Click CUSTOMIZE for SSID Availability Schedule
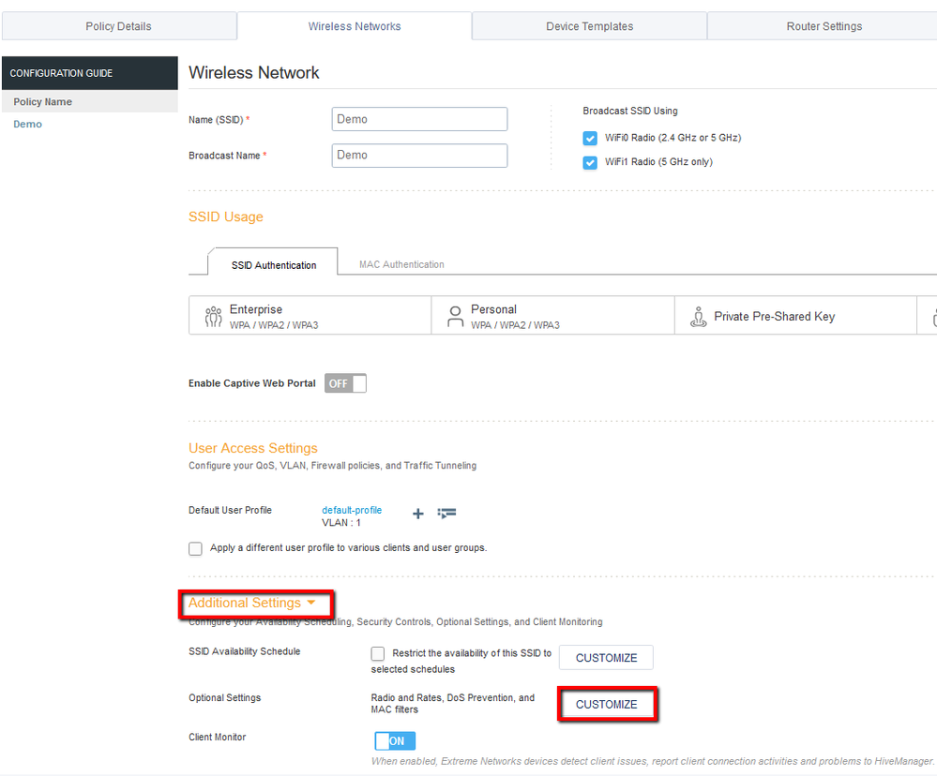Image resolution: width=937 pixels, height=776 pixels. 606,658
